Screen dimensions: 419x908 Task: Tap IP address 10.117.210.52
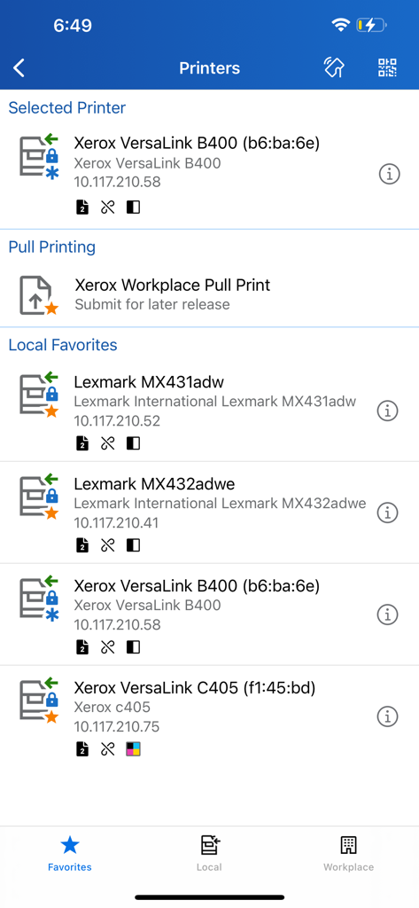pos(117,421)
